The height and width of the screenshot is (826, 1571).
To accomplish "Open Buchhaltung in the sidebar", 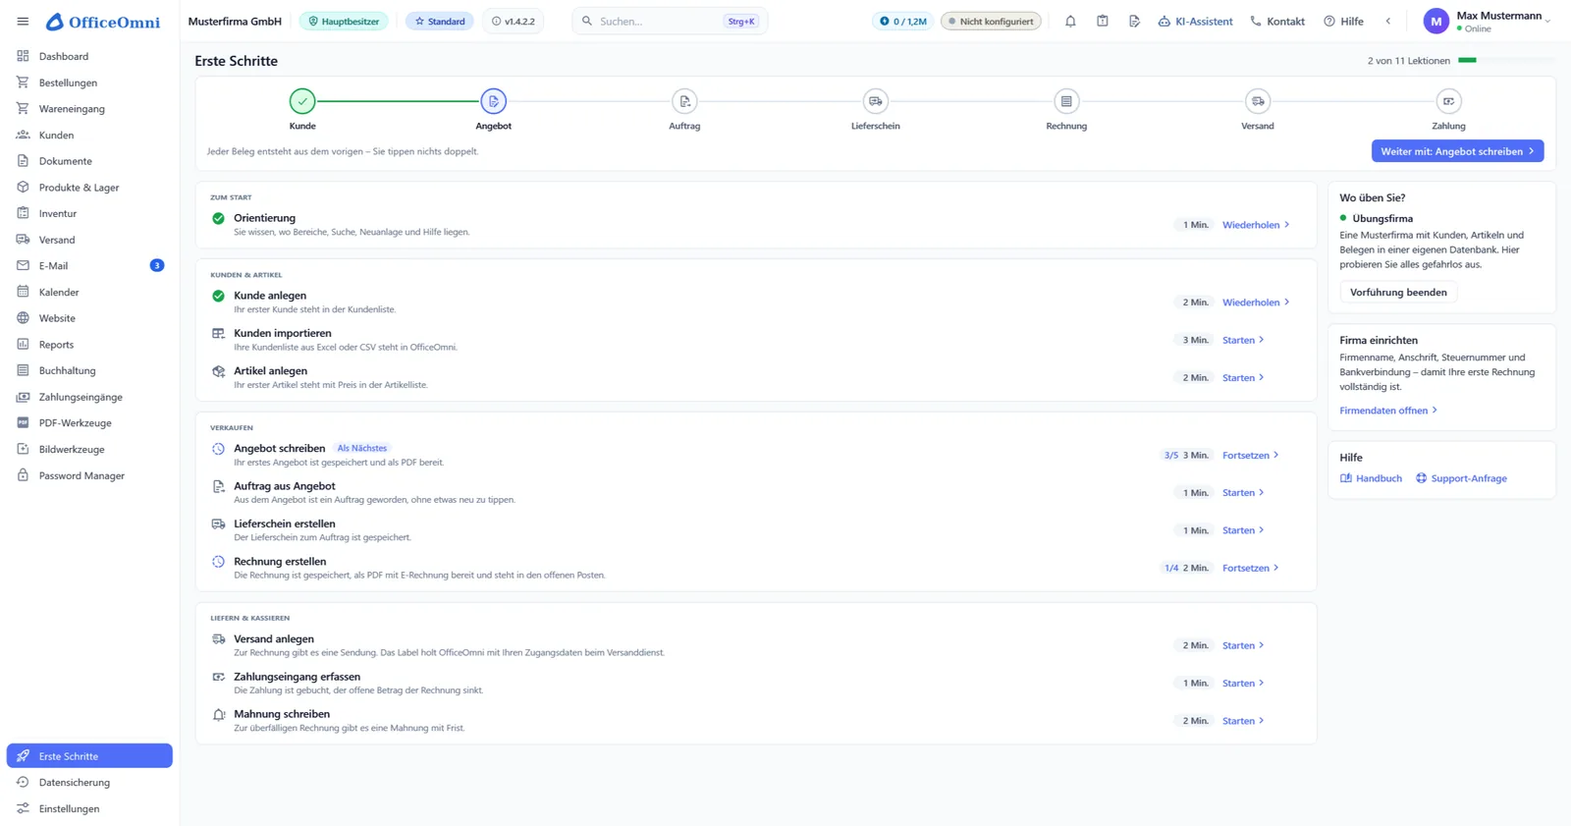I will [x=89, y=370].
